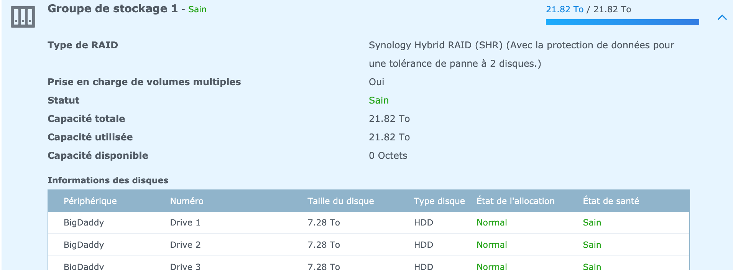The width and height of the screenshot is (733, 270).
Task: Sort by État de l'allocation column
Action: point(515,201)
